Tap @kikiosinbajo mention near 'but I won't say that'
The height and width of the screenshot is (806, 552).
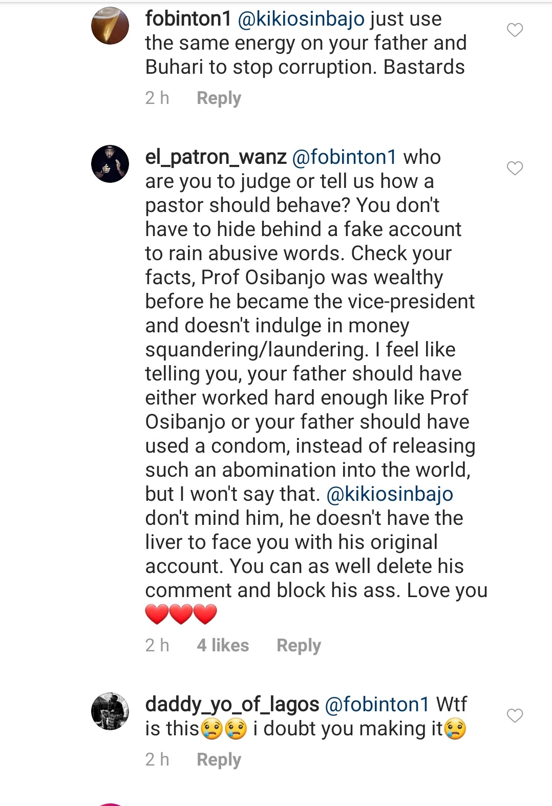(390, 494)
